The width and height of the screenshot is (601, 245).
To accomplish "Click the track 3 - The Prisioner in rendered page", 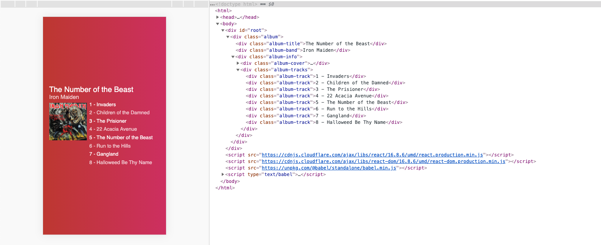I will point(107,121).
